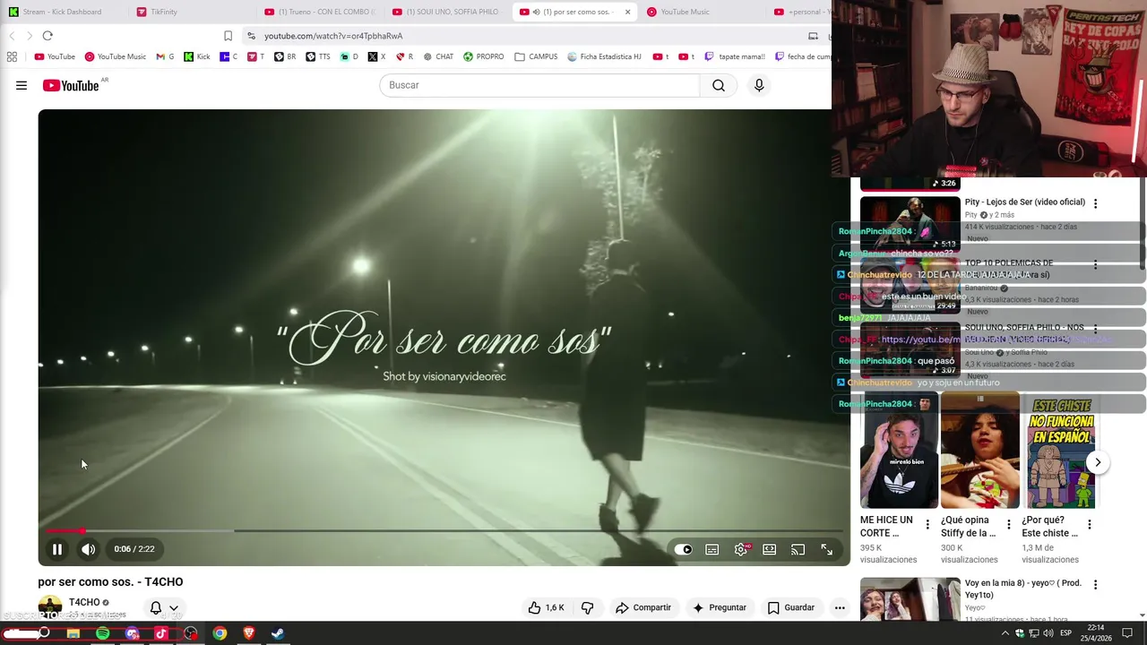Focus the Buscar search field
This screenshot has width=1147, height=645.
[539, 85]
